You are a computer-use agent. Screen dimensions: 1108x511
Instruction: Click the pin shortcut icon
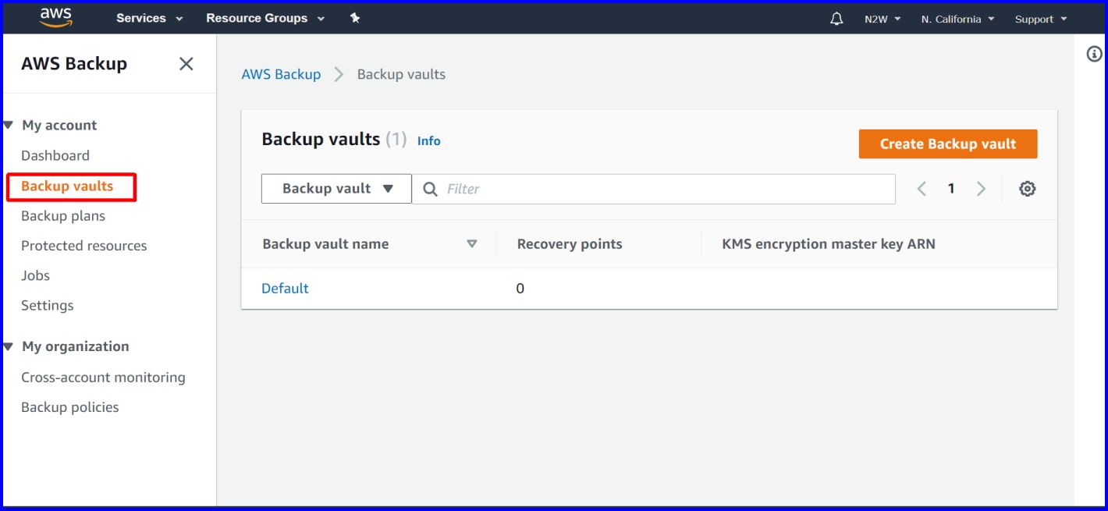355,18
